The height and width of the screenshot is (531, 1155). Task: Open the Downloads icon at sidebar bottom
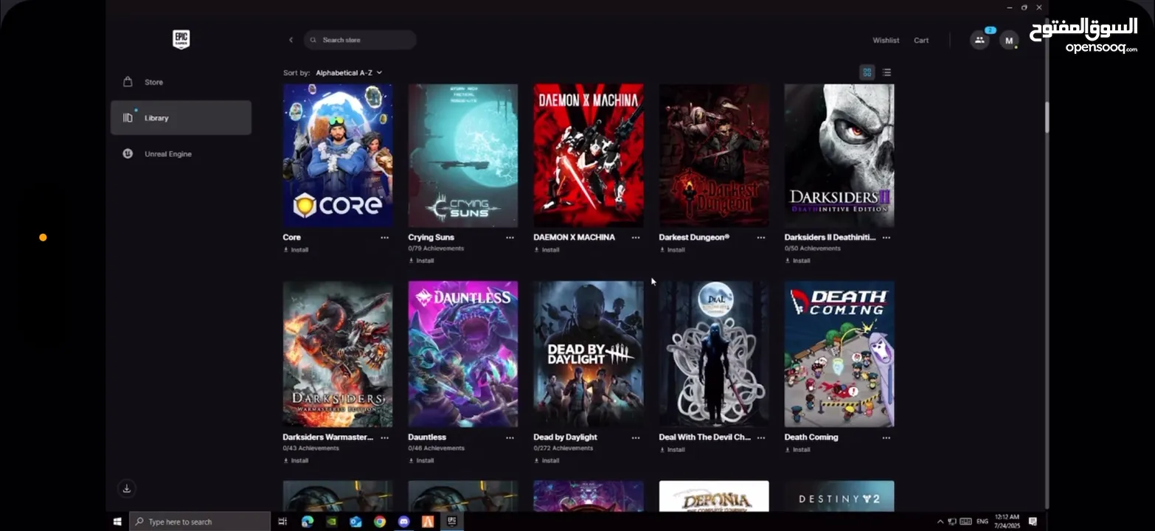[x=127, y=488]
